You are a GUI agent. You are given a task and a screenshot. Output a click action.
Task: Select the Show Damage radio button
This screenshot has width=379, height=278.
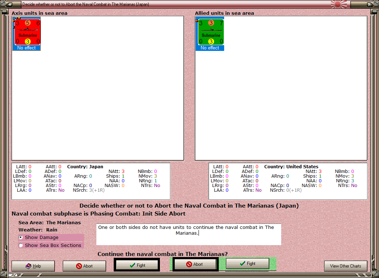pyautogui.click(x=21, y=238)
